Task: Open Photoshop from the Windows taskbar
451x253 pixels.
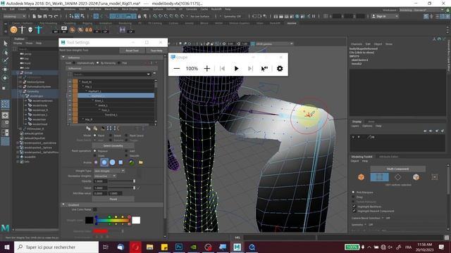Action: coord(178,247)
